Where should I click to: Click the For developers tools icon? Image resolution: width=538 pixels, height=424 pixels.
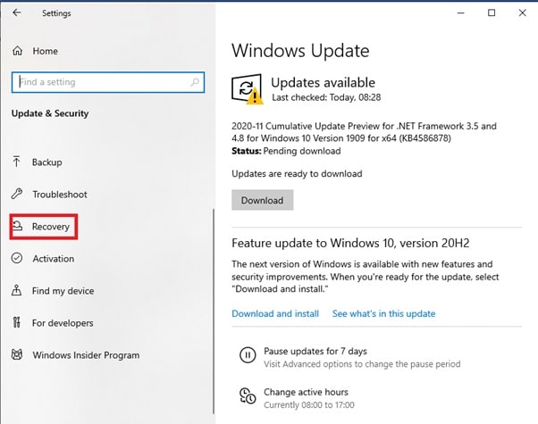[16, 322]
